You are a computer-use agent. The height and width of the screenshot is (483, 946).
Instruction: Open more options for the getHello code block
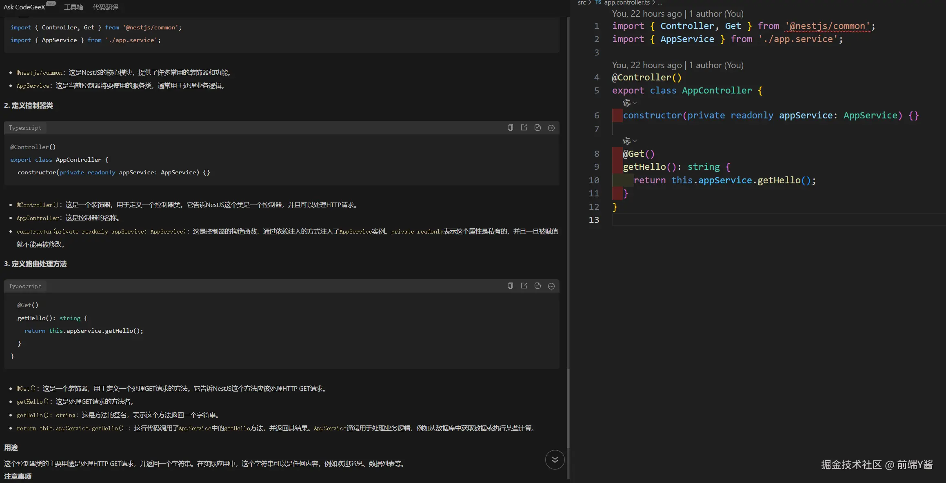coord(551,286)
